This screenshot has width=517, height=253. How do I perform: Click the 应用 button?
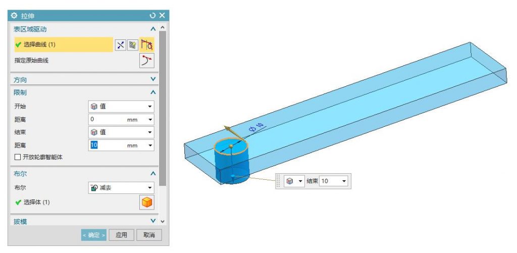pyautogui.click(x=121, y=235)
